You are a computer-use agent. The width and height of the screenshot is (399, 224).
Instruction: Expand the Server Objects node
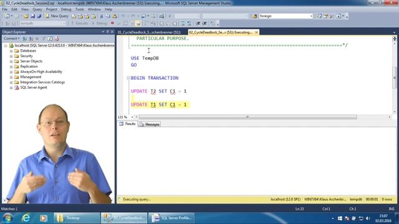11,61
